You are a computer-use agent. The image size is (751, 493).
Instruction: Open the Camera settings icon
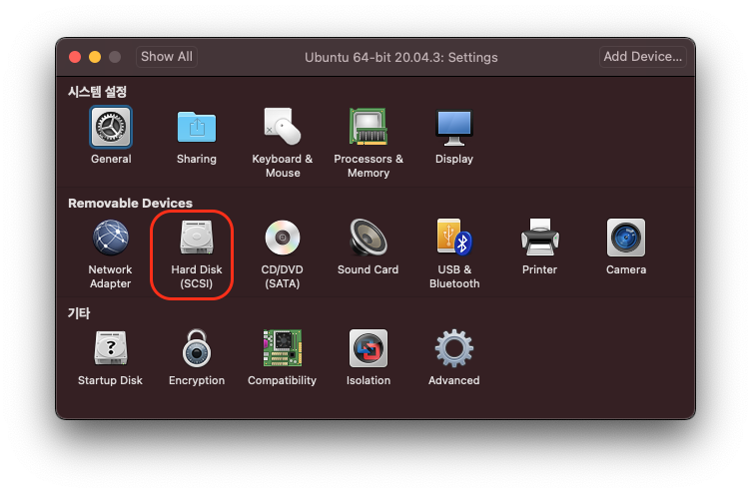tap(626, 238)
